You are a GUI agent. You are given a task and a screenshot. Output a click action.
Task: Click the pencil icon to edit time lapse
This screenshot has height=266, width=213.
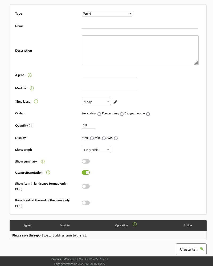point(115,102)
